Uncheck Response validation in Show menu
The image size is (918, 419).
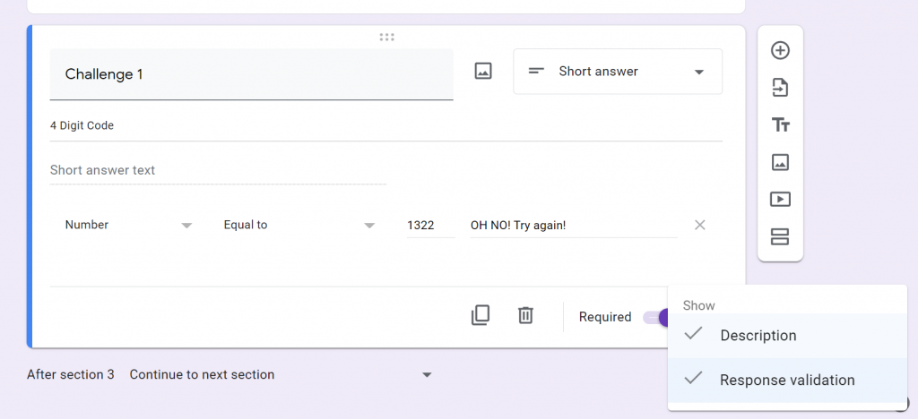click(x=787, y=380)
